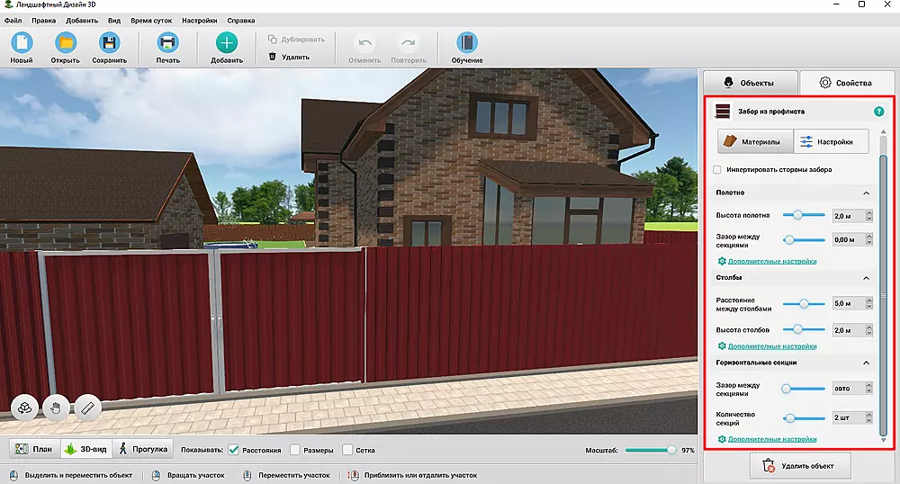Open Дополнительные настройки link under Полотно
This screenshot has height=484, width=900.
771,261
